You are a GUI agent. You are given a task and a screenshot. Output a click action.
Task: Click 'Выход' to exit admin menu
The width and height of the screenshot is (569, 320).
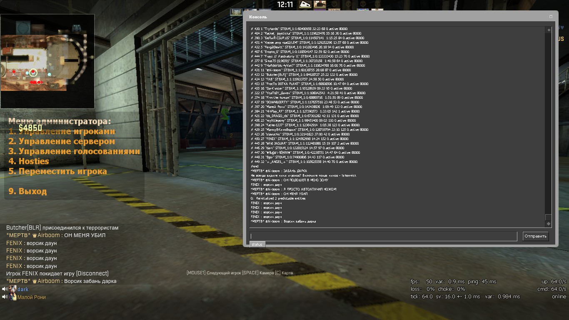click(x=27, y=191)
